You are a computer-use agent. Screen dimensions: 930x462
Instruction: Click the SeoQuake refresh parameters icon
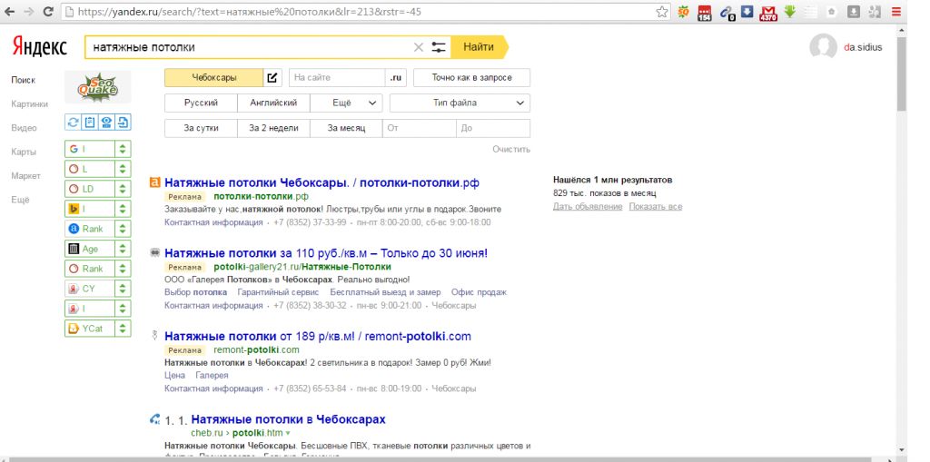click(74, 123)
